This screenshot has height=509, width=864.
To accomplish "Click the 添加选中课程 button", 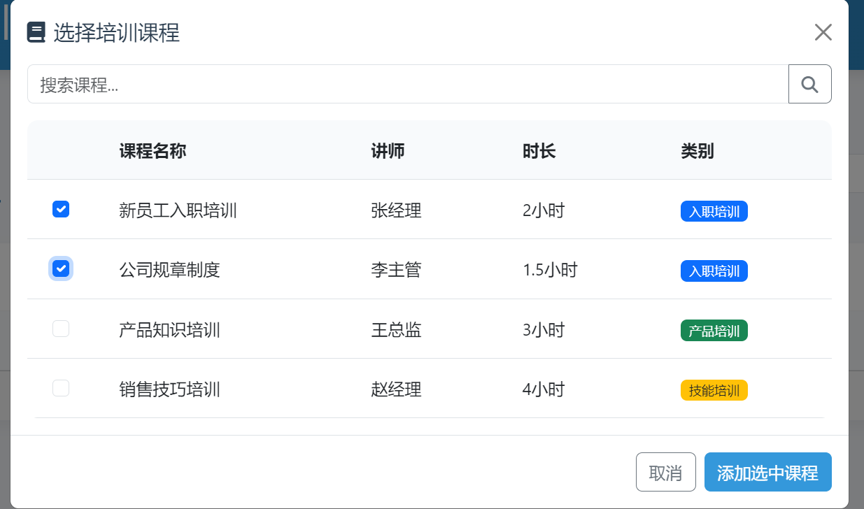I will [x=767, y=473].
